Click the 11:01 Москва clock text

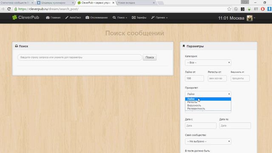click(x=231, y=18)
